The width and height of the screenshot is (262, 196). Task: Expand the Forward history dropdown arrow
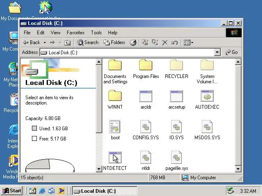coord(60,43)
